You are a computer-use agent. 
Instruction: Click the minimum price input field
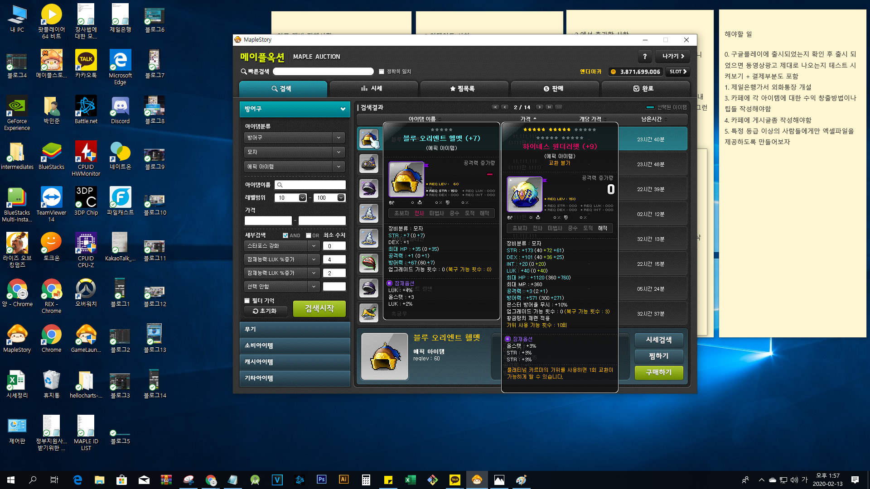[268, 221]
